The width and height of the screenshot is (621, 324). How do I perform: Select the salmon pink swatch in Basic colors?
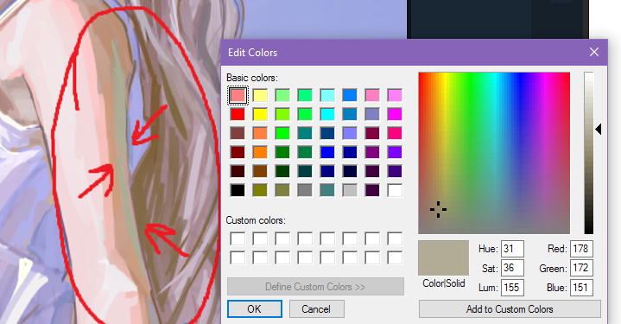point(238,95)
